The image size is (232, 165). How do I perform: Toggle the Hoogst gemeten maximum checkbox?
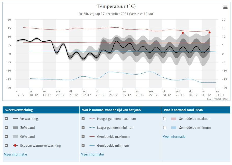pyautogui.click(x=83, y=119)
